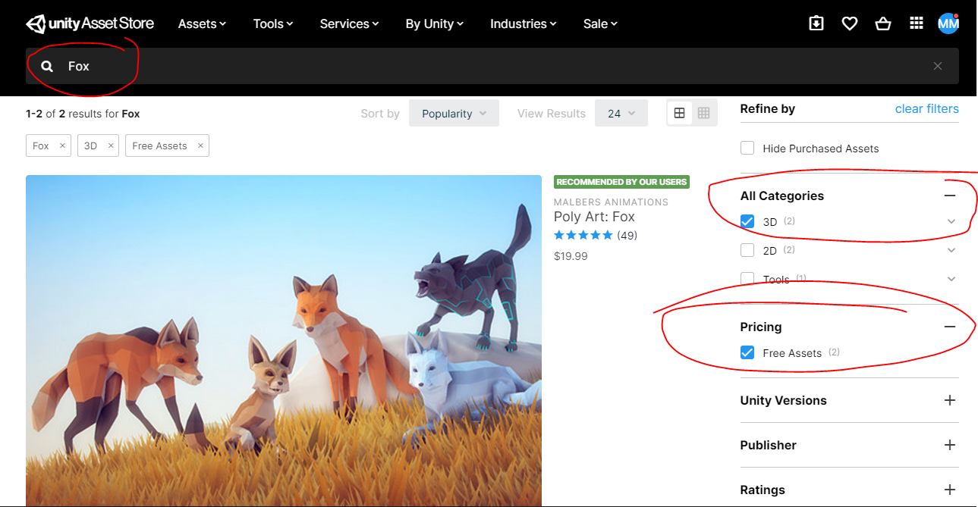Open the favorites heart icon
The image size is (978, 507).
850,23
